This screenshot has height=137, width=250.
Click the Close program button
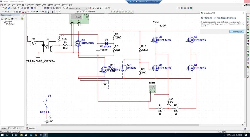(237, 31)
